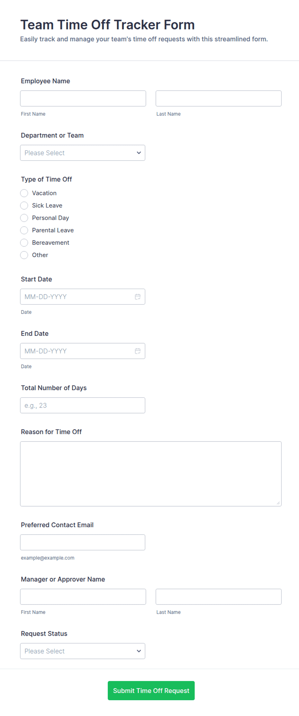Click the Manager First Name field
This screenshot has height=716, width=299.
point(83,597)
